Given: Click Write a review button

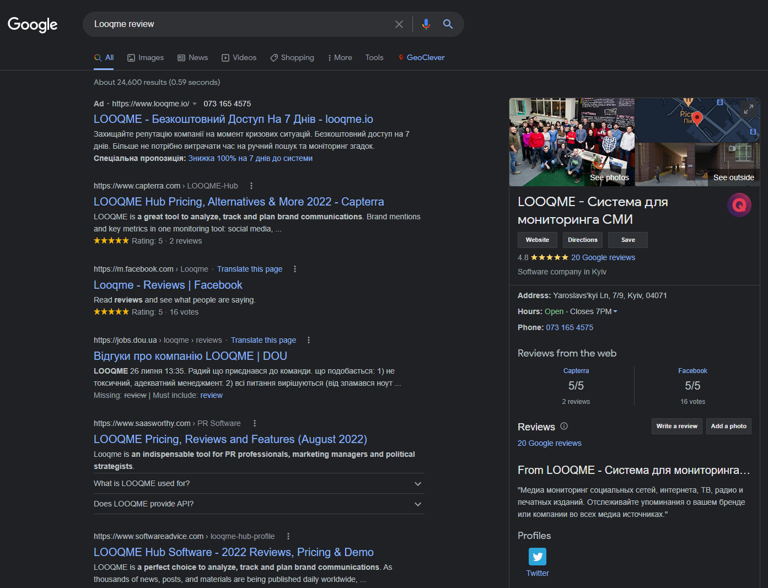Looking at the screenshot, I should [677, 426].
